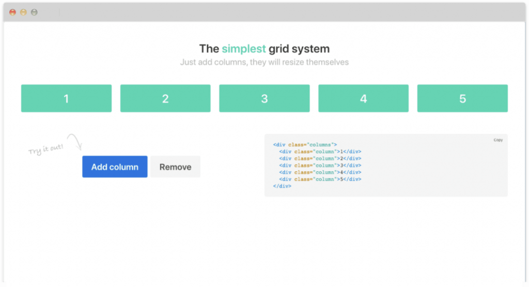Image resolution: width=529 pixels, height=287 pixels.
Task: Click the green word "simplest" in heading
Action: point(244,49)
